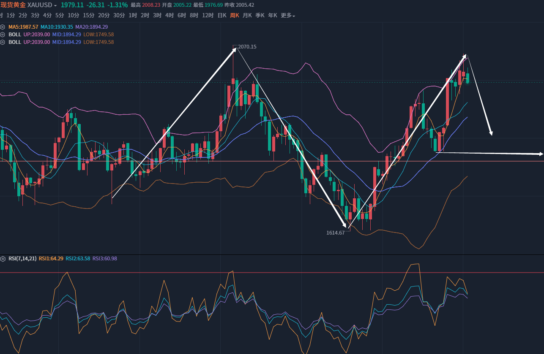Open the 更多 timeframe dropdown
Viewport: 544px width, 354px height.
288,16
